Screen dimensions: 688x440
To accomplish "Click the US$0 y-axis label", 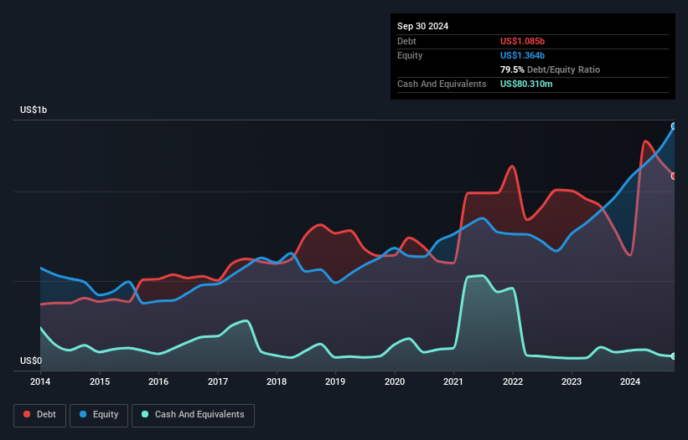I will tap(31, 361).
